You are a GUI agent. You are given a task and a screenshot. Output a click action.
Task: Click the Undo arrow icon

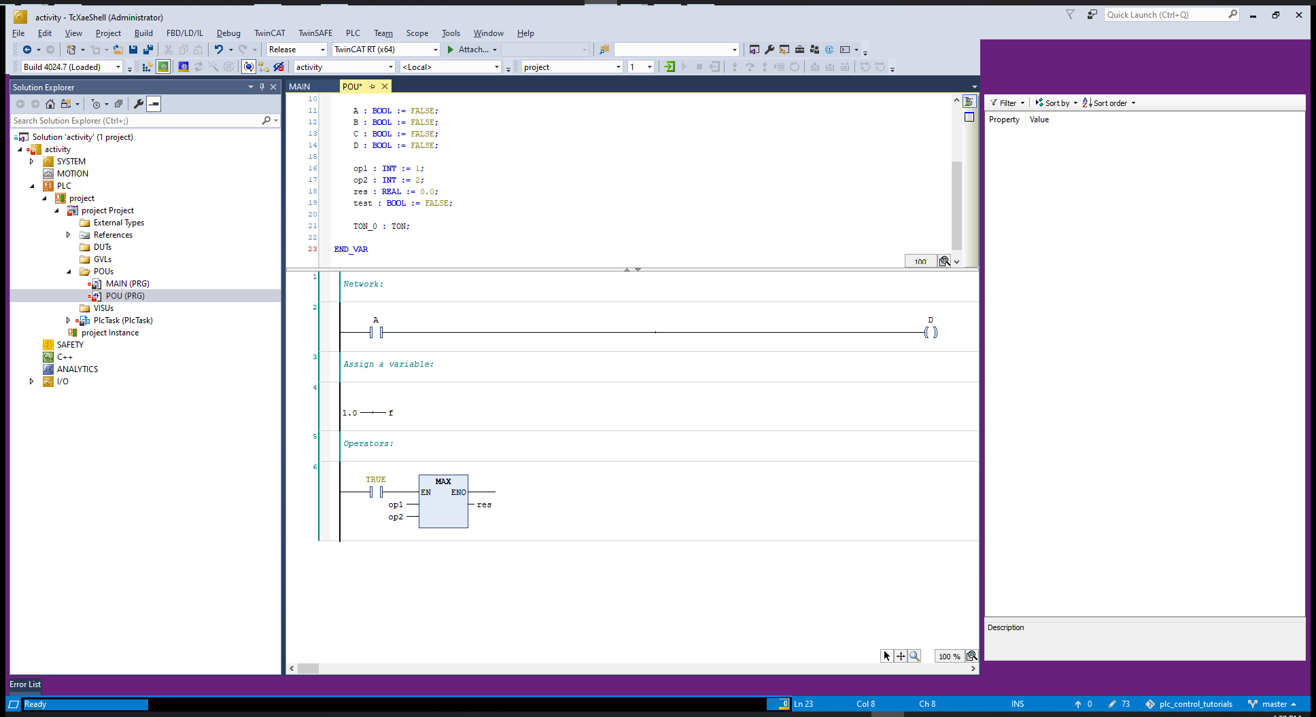[x=218, y=50]
